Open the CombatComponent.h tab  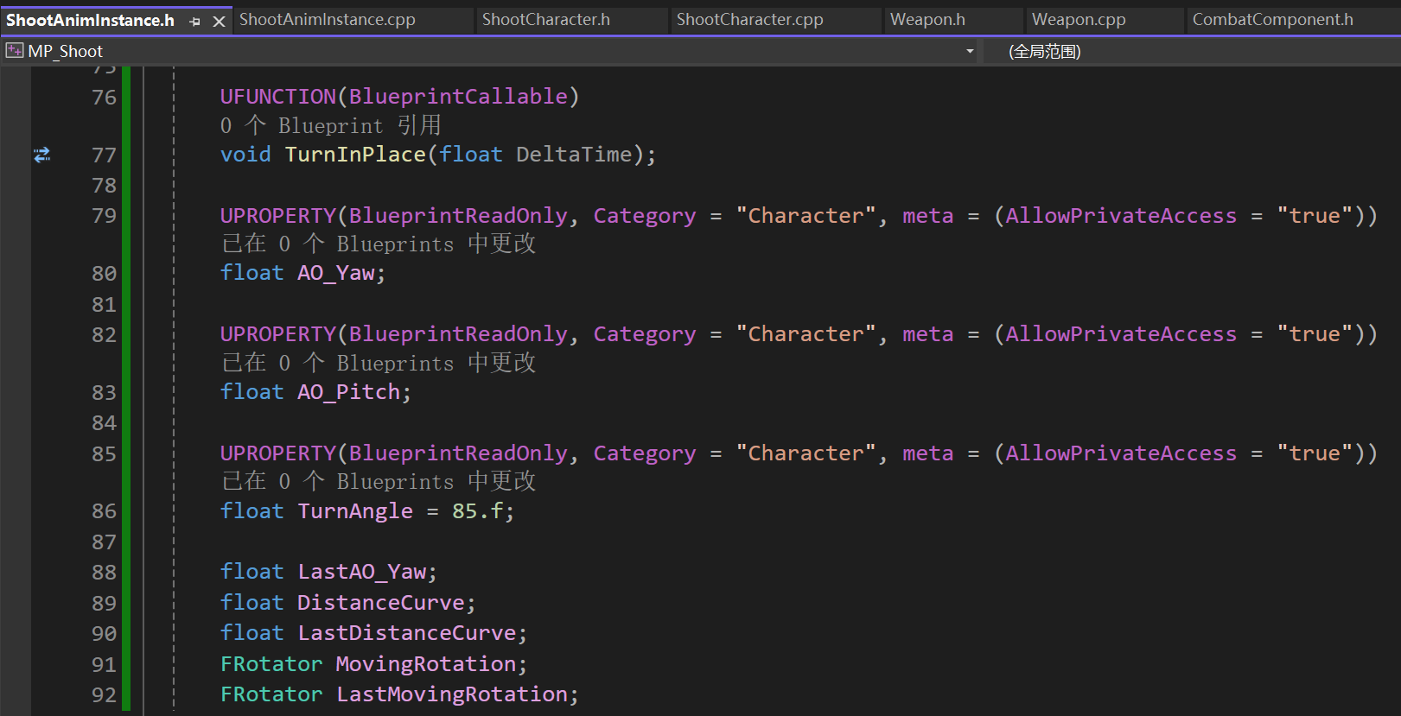pyautogui.click(x=1272, y=19)
